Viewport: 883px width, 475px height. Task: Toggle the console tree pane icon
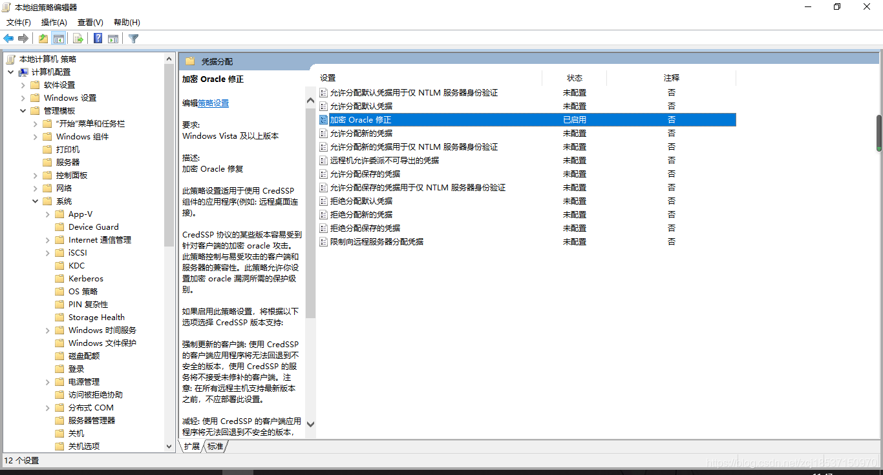pos(59,38)
